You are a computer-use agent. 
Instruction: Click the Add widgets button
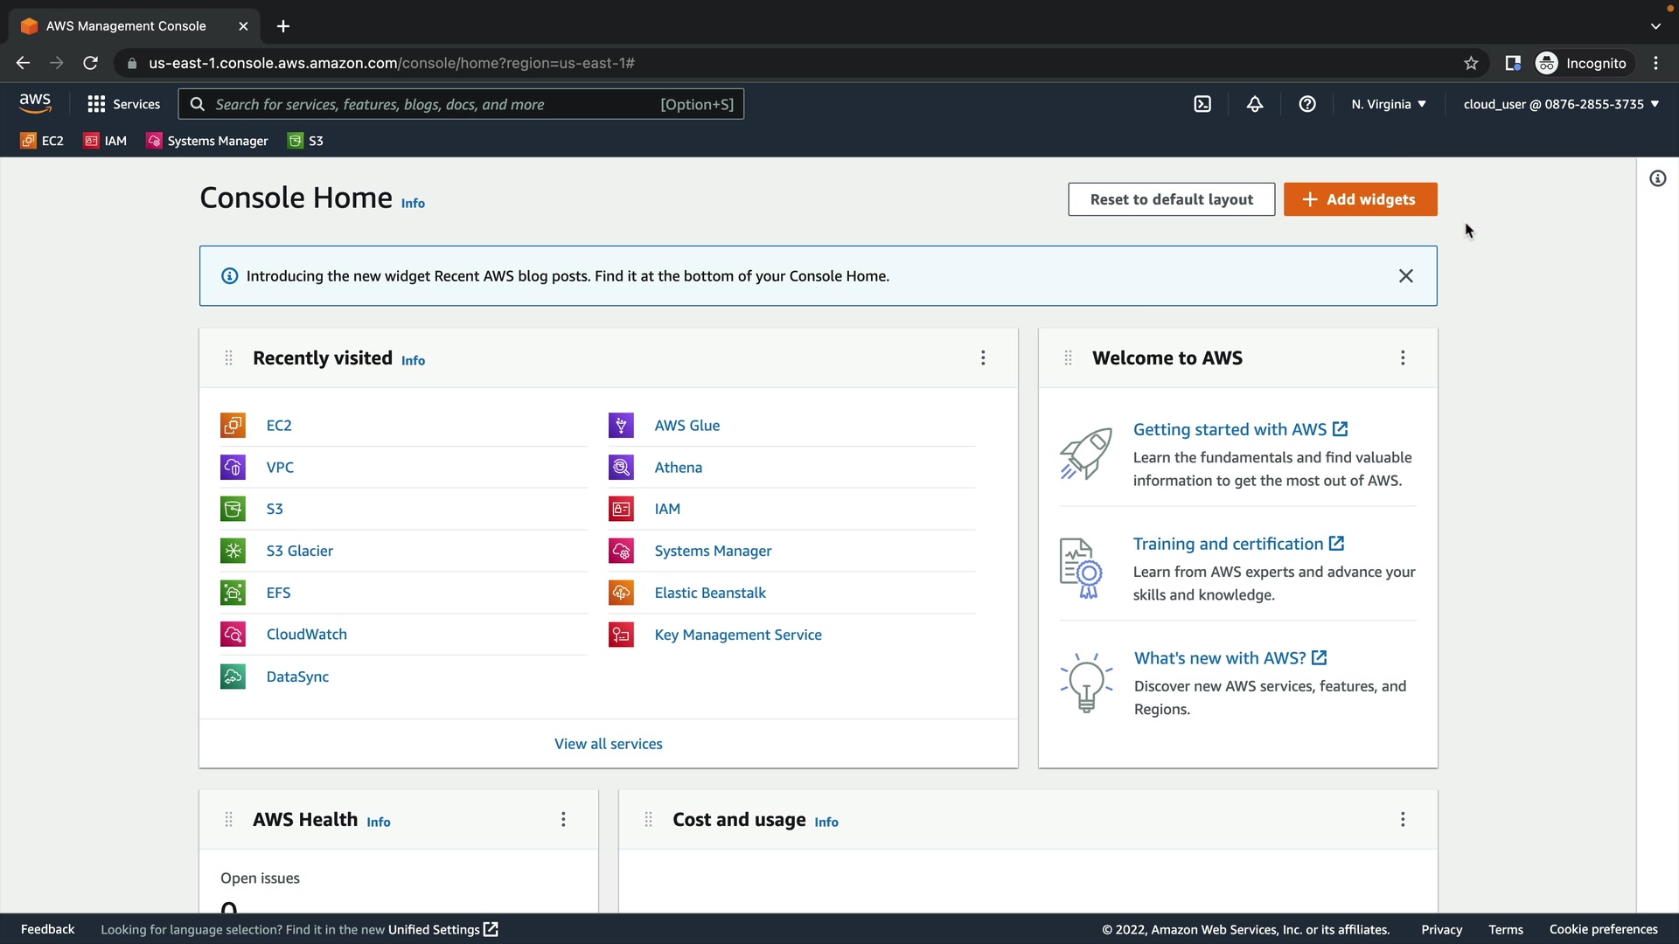click(1360, 199)
